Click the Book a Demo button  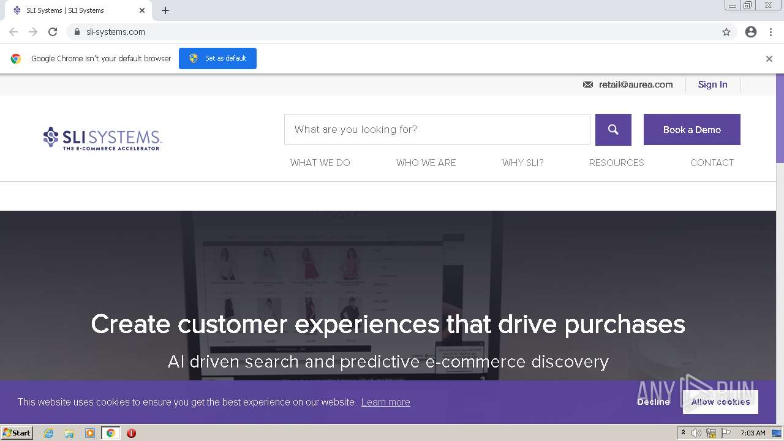click(x=692, y=129)
